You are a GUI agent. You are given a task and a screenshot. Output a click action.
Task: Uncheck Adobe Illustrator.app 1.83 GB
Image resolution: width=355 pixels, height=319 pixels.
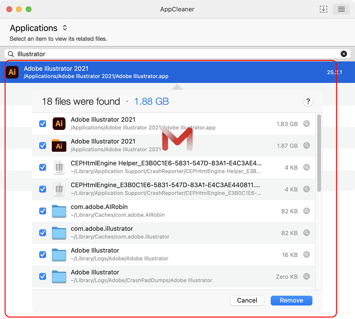(x=43, y=124)
